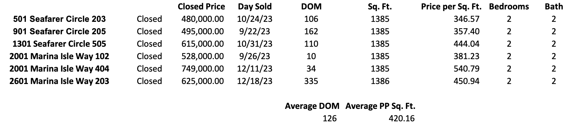Viewport: 573px width, 125px height.
Task: Click the Closed Price column header
Action: pyautogui.click(x=201, y=7)
